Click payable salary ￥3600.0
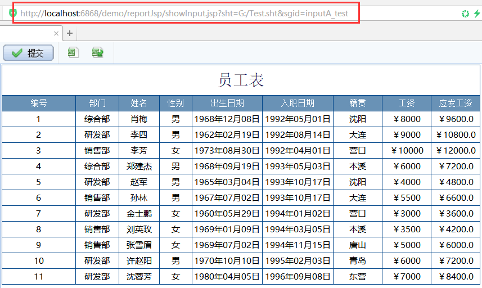Image resolution: width=482 pixels, height=288 pixels. tap(455, 213)
